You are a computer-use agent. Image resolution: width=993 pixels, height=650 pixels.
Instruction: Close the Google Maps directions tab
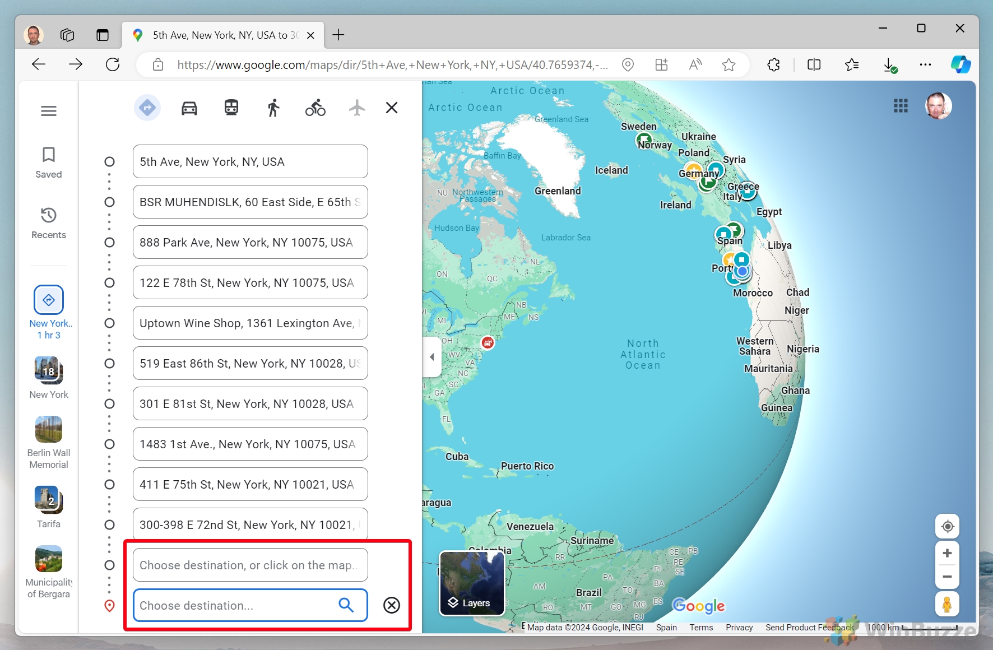coord(311,35)
